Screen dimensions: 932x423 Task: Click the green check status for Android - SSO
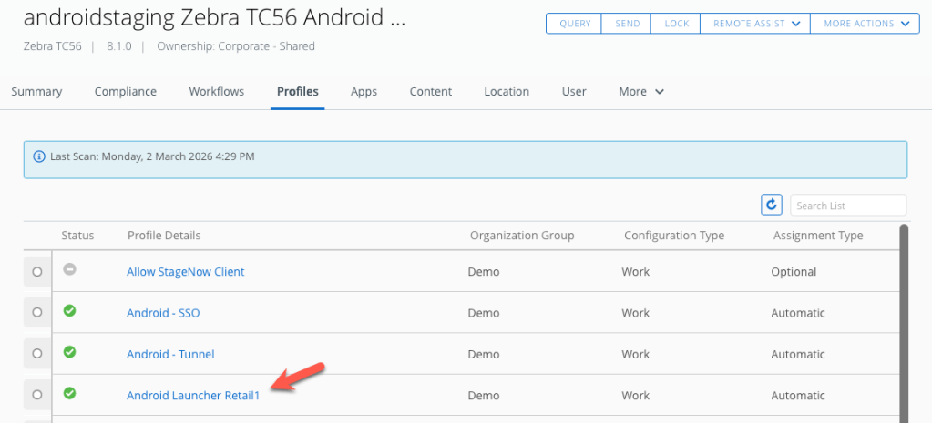69,311
